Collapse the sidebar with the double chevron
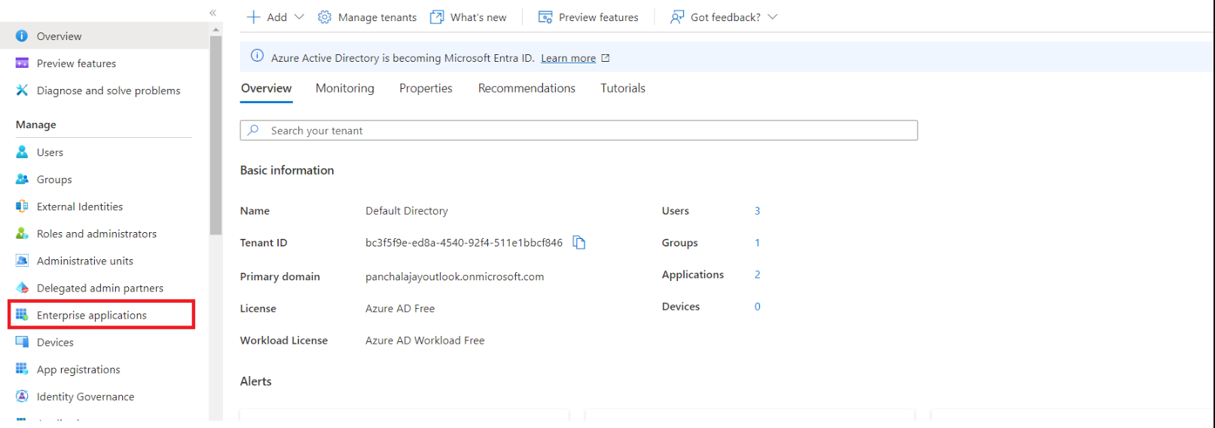The height and width of the screenshot is (428, 1215). pos(212,13)
